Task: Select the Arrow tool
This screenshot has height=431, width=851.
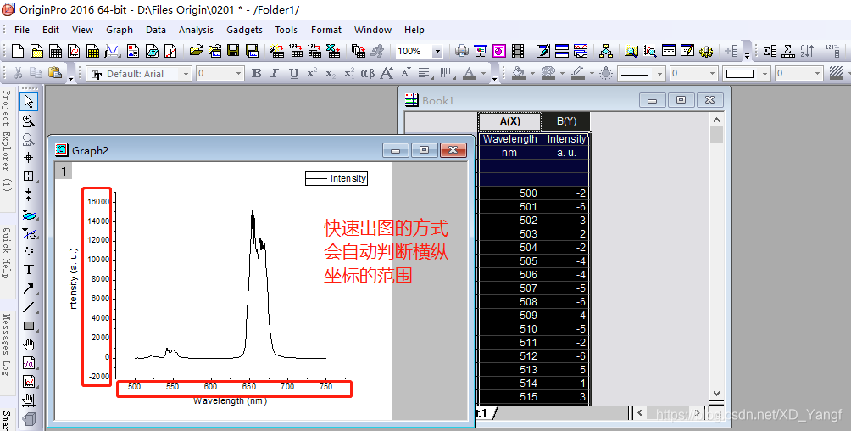Action: click(29, 288)
